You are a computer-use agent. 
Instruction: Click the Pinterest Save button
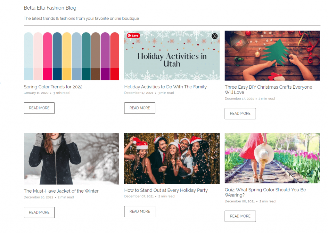[133, 36]
